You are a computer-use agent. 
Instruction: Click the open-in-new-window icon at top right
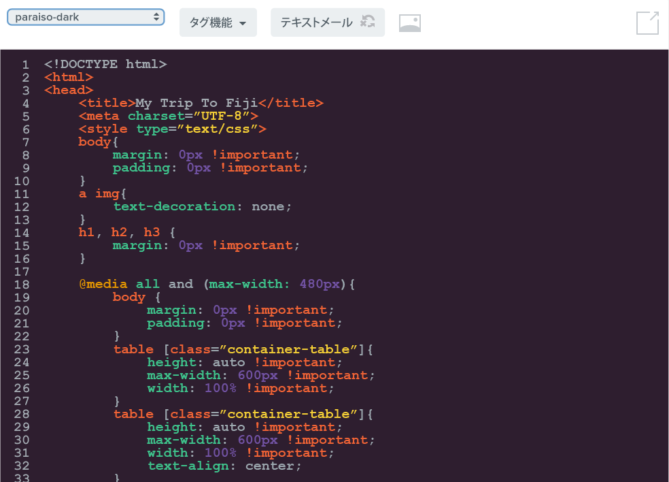pos(647,22)
